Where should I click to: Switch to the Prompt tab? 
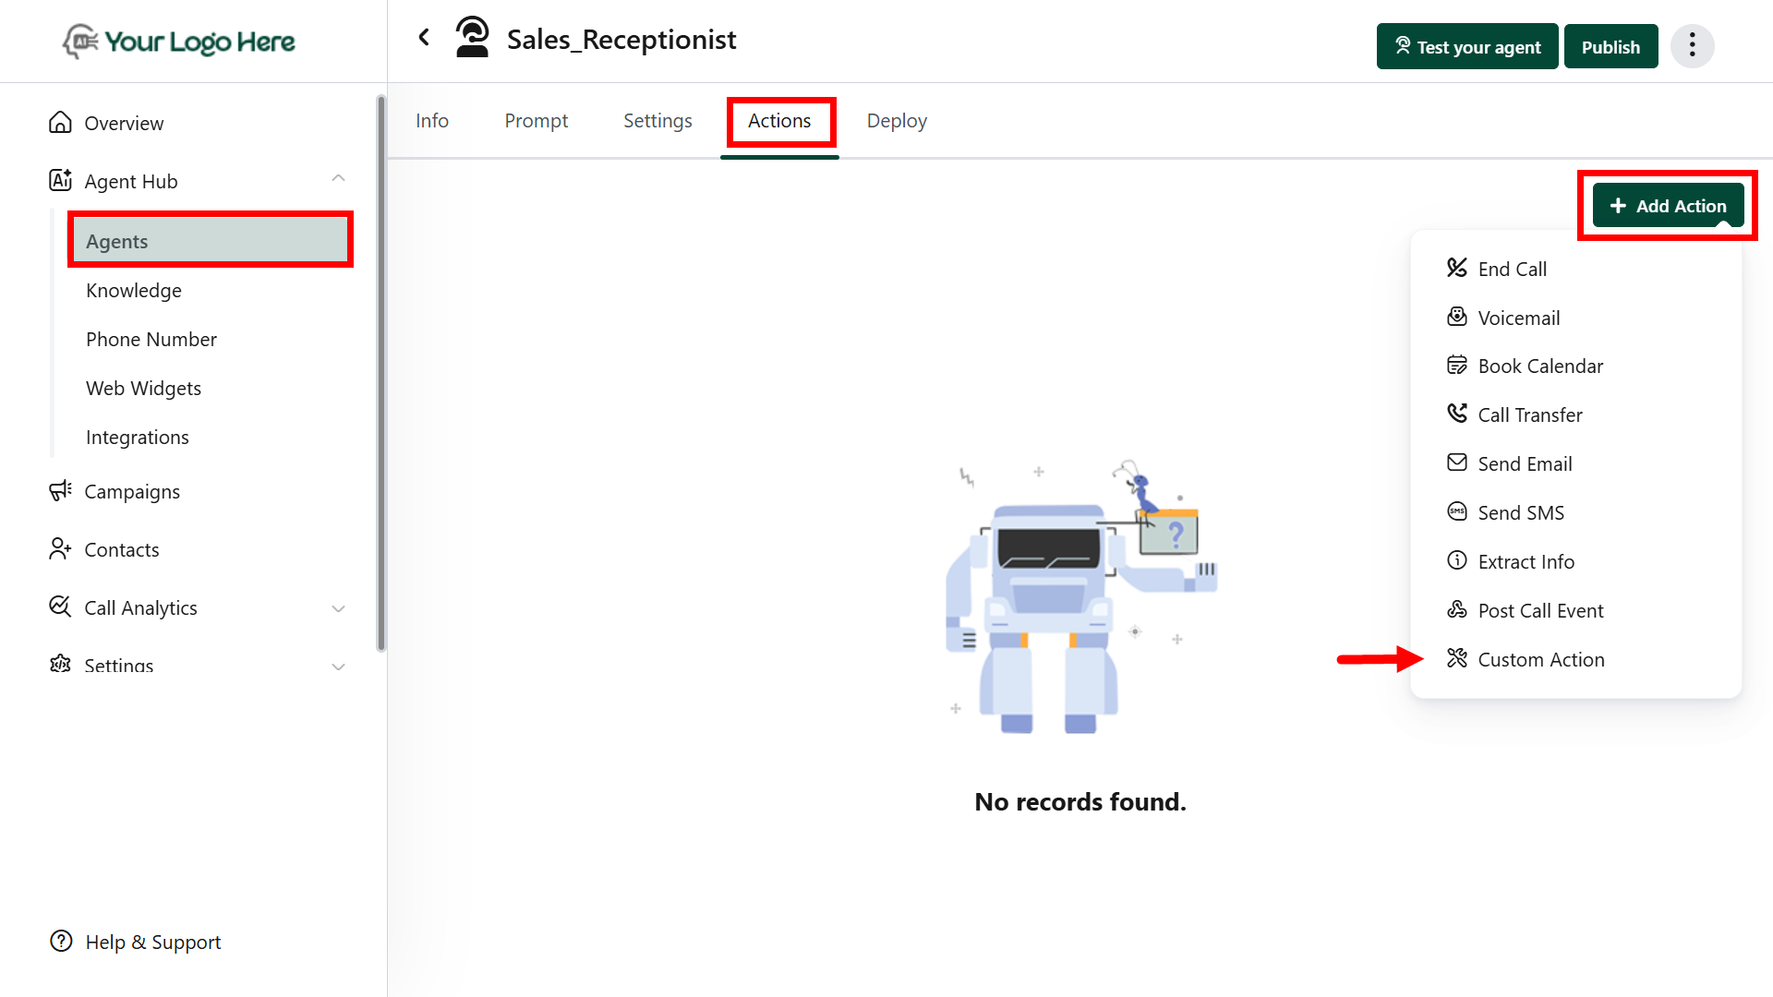[x=536, y=121]
